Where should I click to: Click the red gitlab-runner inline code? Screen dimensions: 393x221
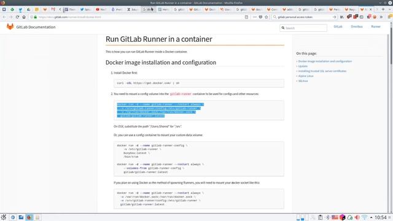(181, 94)
